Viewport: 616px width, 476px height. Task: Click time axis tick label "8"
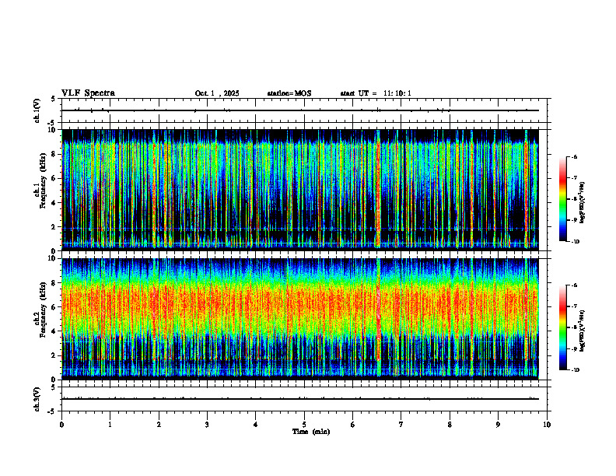(450, 425)
